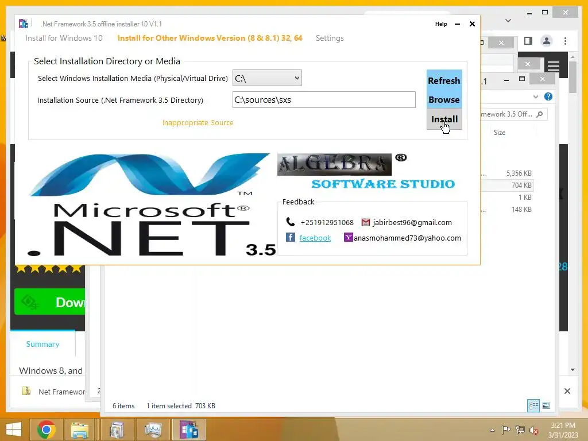Screen dimensions: 588x441
Task: Click the Browse button
Action: coord(444,99)
